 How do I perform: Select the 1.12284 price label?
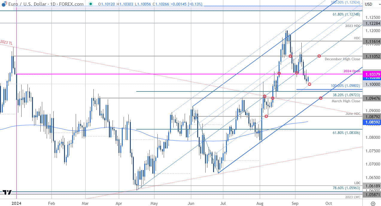[371, 23]
